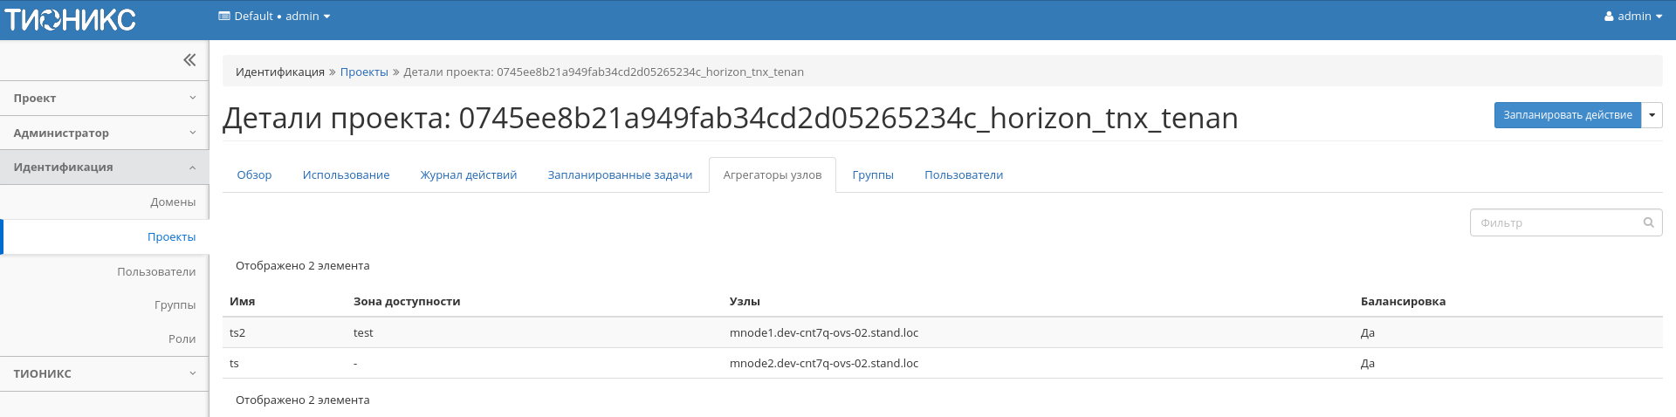Collapse sidebar with double-chevron icon
Image resolution: width=1676 pixels, height=417 pixels.
click(x=189, y=60)
